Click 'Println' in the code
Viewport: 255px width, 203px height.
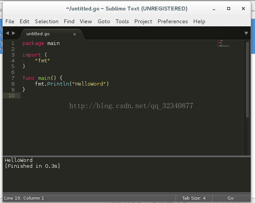[x=58, y=84]
